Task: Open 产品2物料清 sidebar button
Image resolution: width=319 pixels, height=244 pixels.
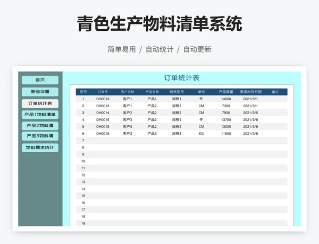Action: 40,126
